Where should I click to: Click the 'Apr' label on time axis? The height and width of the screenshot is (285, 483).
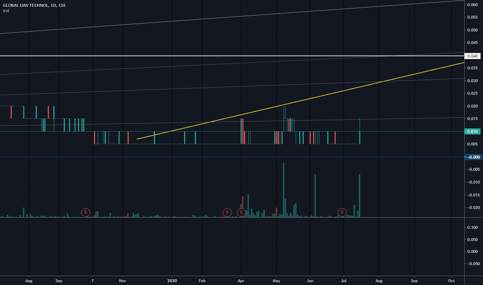[241, 281]
